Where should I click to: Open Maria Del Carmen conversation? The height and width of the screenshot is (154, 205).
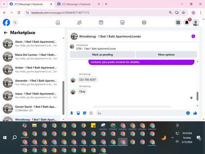(x=31, y=57)
